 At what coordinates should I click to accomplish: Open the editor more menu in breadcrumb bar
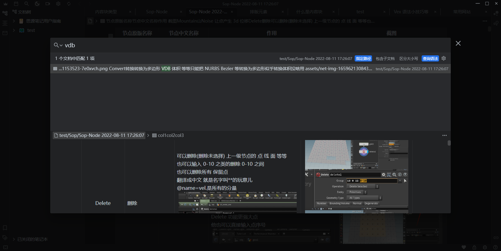coord(485,21)
